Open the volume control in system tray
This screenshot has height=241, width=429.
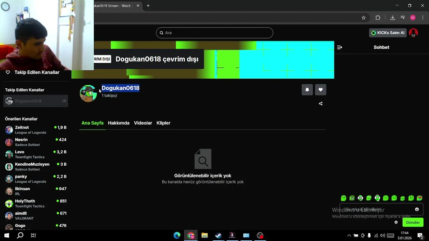point(383,236)
